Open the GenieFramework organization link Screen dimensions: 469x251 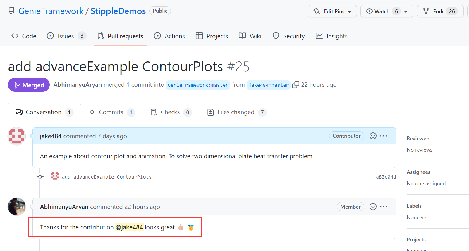pos(51,11)
